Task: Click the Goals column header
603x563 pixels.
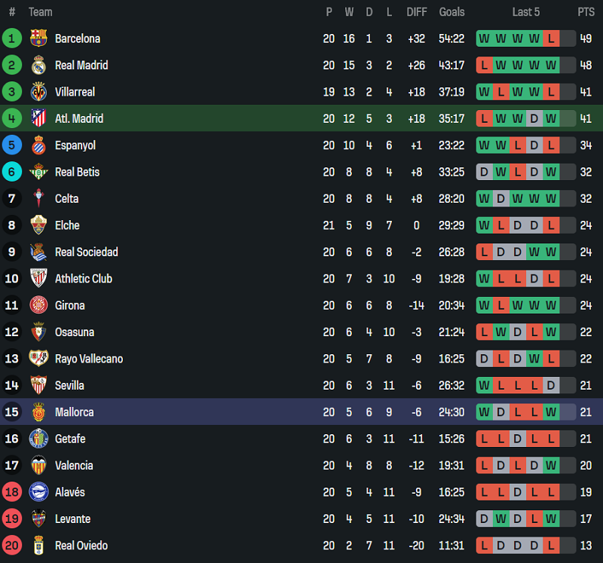Action: (452, 12)
